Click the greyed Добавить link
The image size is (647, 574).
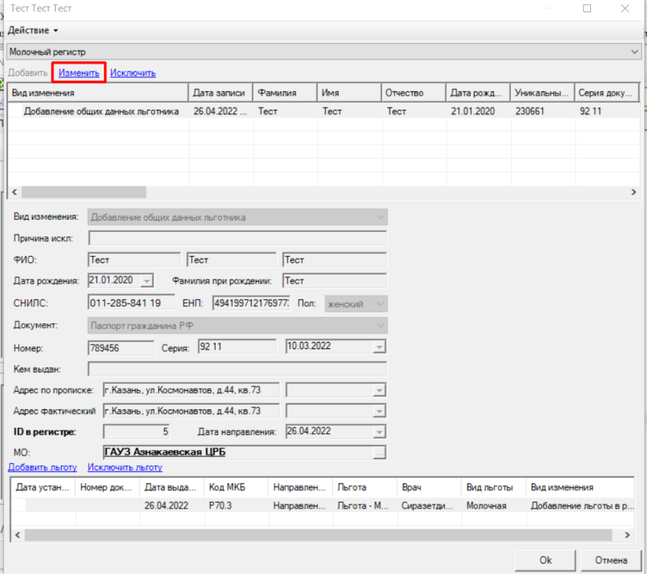pos(28,73)
